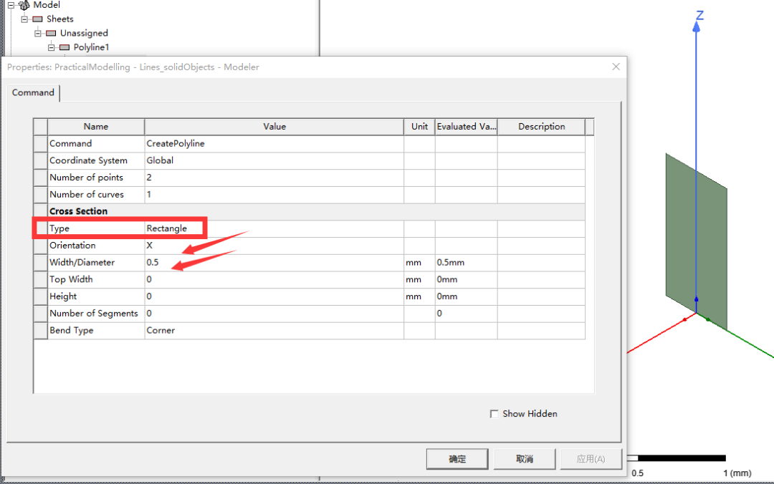Image resolution: width=774 pixels, height=484 pixels.
Task: Click the Sheets folder icon
Action: point(37,19)
